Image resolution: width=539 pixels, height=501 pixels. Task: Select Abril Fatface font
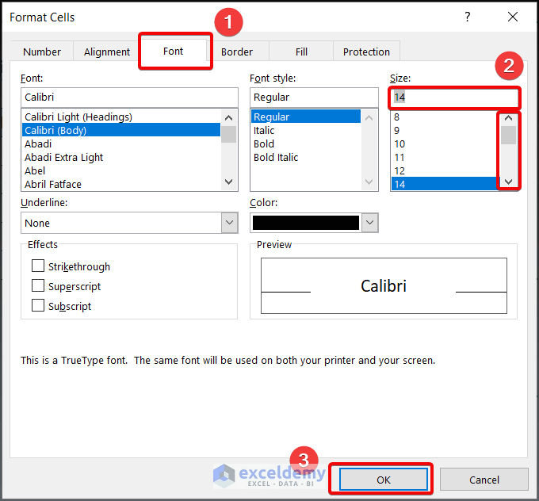click(x=122, y=184)
